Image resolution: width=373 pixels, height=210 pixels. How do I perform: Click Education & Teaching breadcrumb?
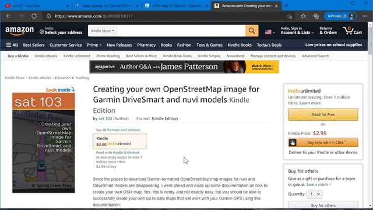pos(72,78)
